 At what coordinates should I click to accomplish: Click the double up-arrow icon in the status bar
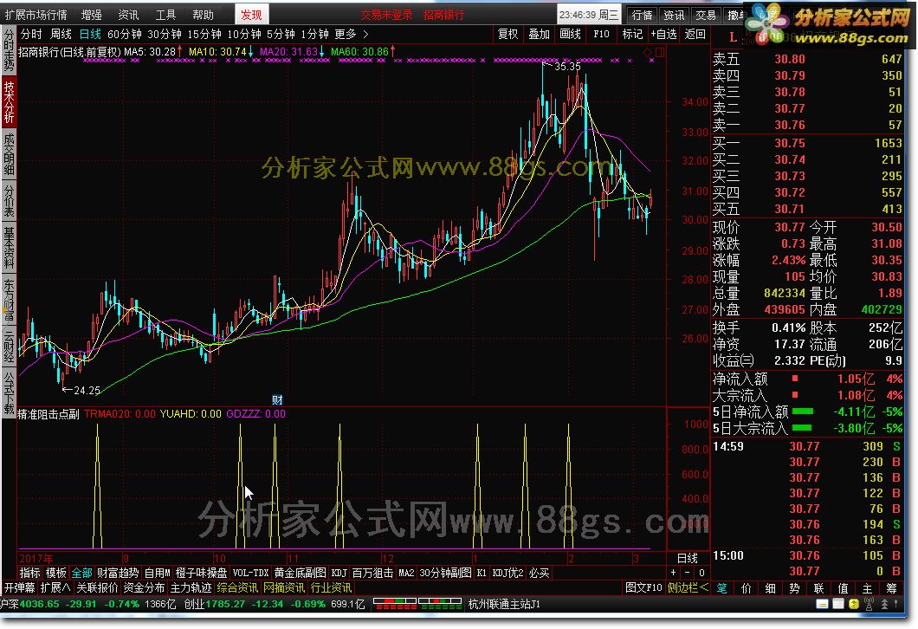[884, 605]
